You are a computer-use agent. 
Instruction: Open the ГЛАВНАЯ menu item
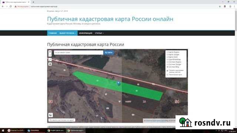(x=53, y=33)
